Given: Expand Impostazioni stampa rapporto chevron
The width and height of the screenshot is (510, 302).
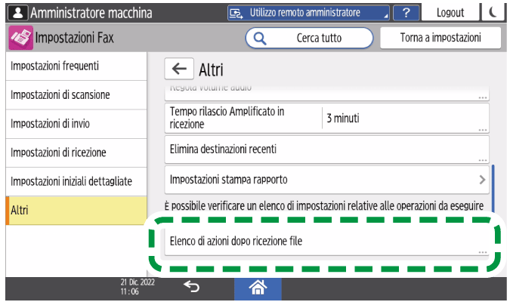Looking at the screenshot, I should (482, 180).
